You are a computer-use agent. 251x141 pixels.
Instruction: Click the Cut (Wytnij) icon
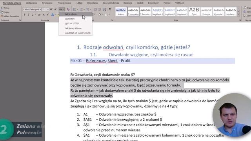(2, 8)
